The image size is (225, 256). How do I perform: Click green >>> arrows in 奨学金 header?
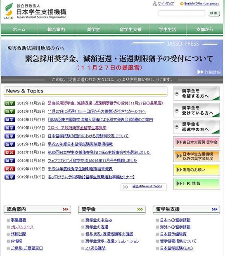tap(140, 209)
